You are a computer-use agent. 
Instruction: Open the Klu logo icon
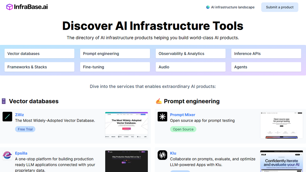click(162, 155)
